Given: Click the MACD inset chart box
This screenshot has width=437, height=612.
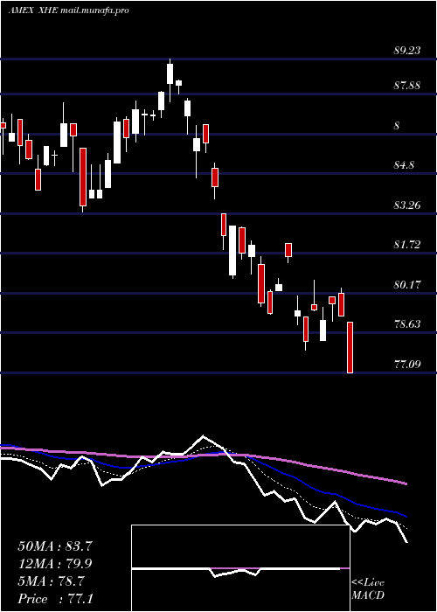Looking at the screenshot, I should click(240, 568).
